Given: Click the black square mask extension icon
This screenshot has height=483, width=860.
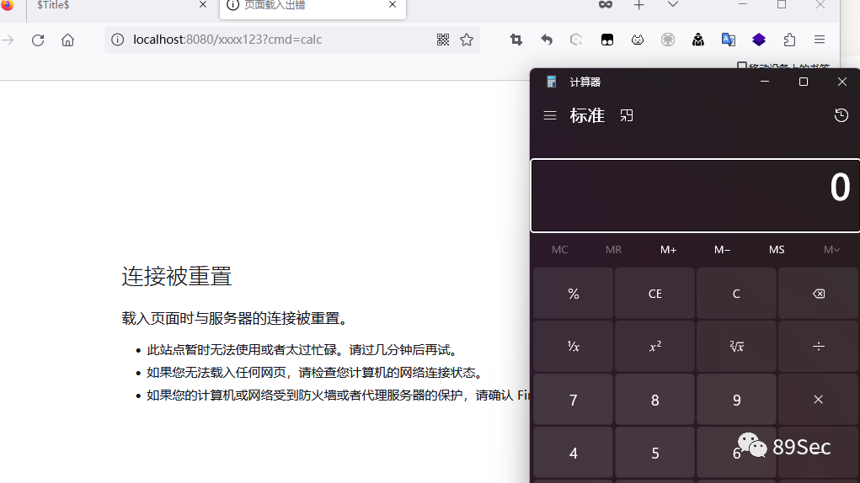Looking at the screenshot, I should 607,40.
